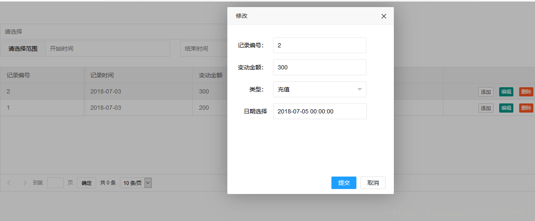This screenshot has height=221, width=535.
Task: Click the 请选择范围 label button
Action: (23, 49)
